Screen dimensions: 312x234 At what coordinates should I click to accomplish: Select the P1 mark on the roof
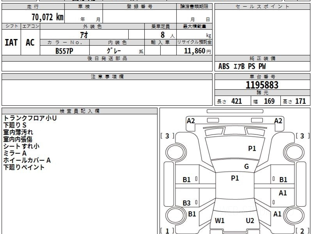pos(235,178)
